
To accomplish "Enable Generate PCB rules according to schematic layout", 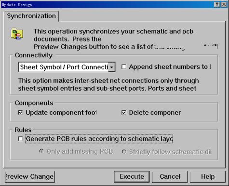I will (20, 139).
